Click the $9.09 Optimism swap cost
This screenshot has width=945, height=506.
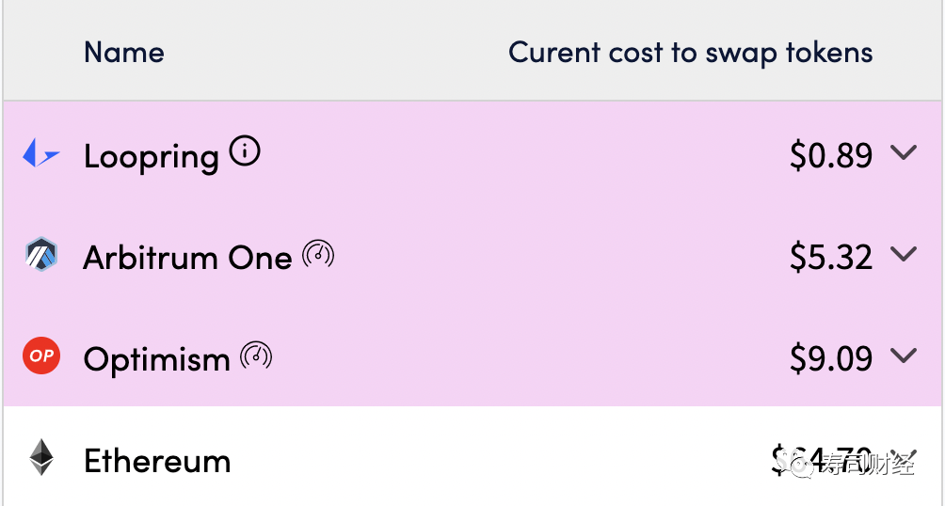[831, 358]
